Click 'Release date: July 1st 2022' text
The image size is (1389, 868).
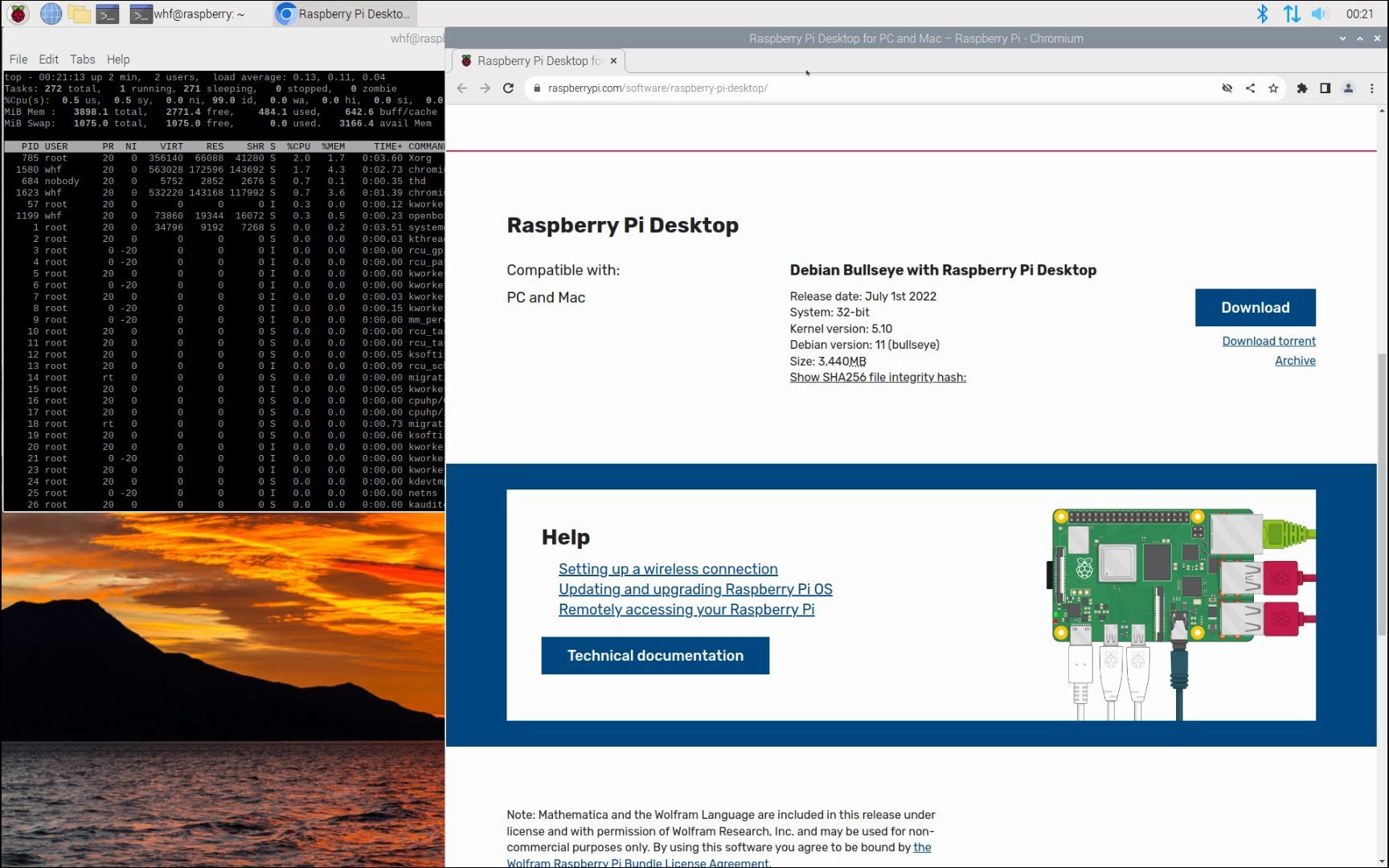(863, 297)
